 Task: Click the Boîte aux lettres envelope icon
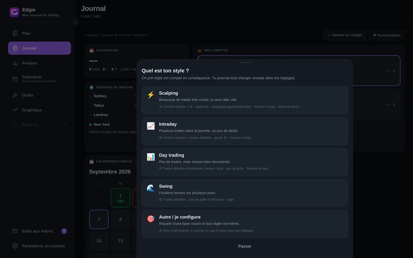[15, 231]
